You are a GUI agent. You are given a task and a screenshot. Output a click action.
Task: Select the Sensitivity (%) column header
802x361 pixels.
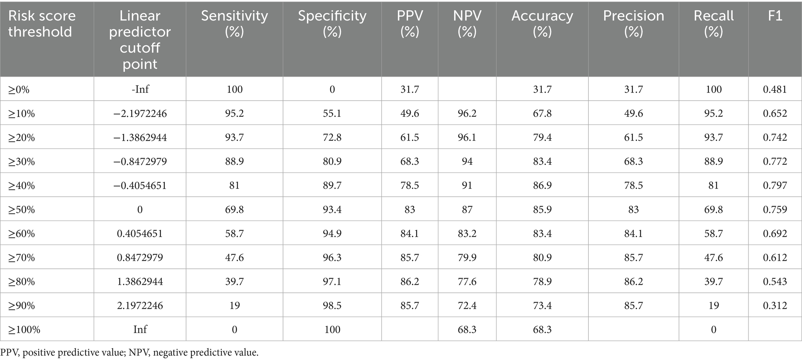(234, 24)
